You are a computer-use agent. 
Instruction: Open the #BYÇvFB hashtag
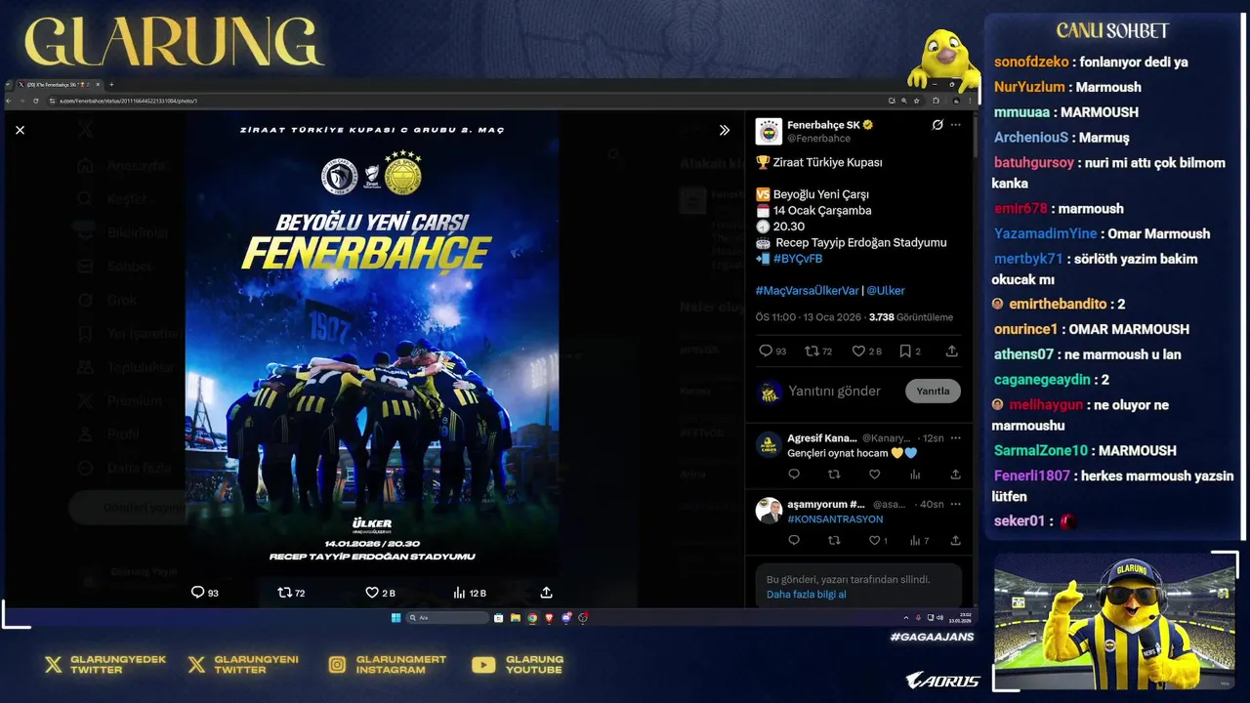pyautogui.click(x=798, y=259)
